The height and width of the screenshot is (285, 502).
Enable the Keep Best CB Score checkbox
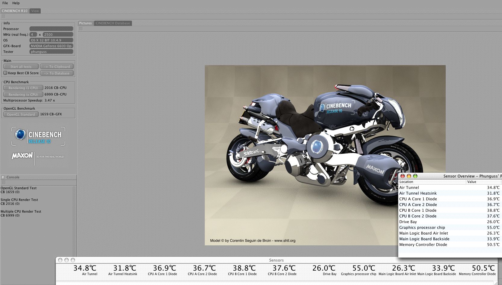pos(5,73)
